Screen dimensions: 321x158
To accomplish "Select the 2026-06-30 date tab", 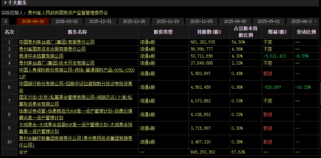I will pyautogui.click(x=33, y=21).
